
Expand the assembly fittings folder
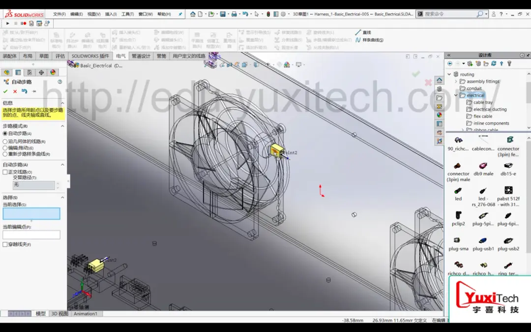(x=456, y=81)
